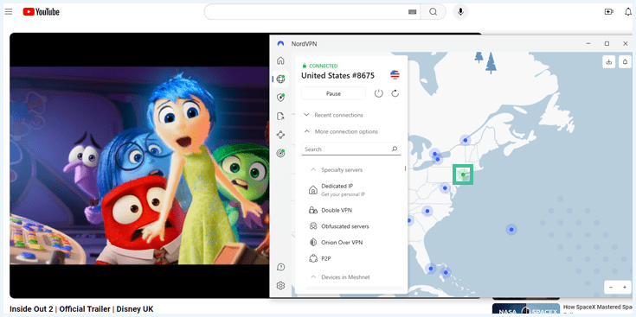Click the United States #8675 server name
Screen dimensions: 636x317
point(337,76)
